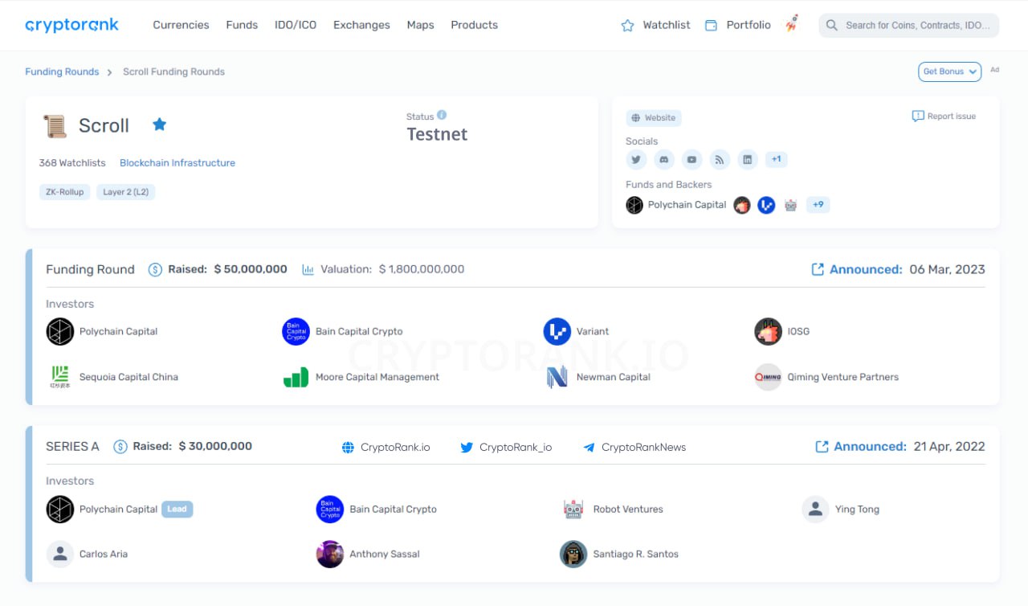
Task: Open the Portfolio page from the header
Action: pos(737,25)
